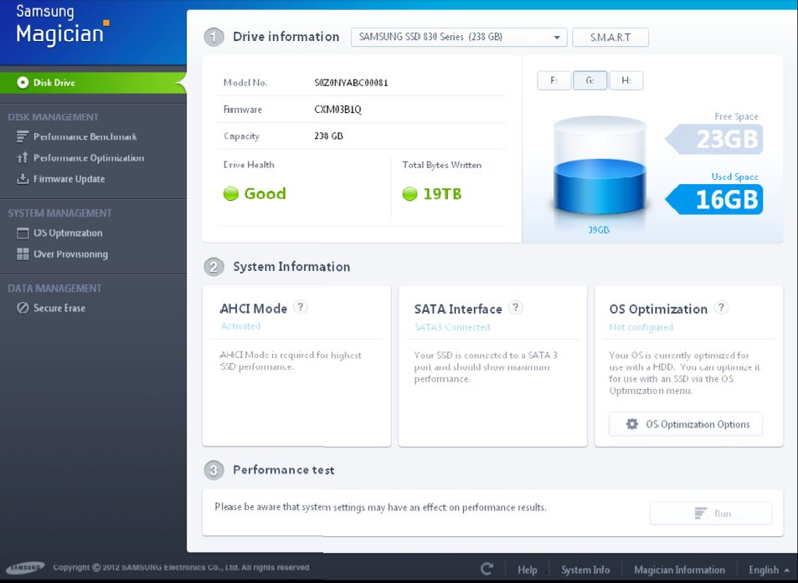The width and height of the screenshot is (798, 583).
Task: Open OS Optimization from the sidebar
Action: pyautogui.click(x=67, y=233)
